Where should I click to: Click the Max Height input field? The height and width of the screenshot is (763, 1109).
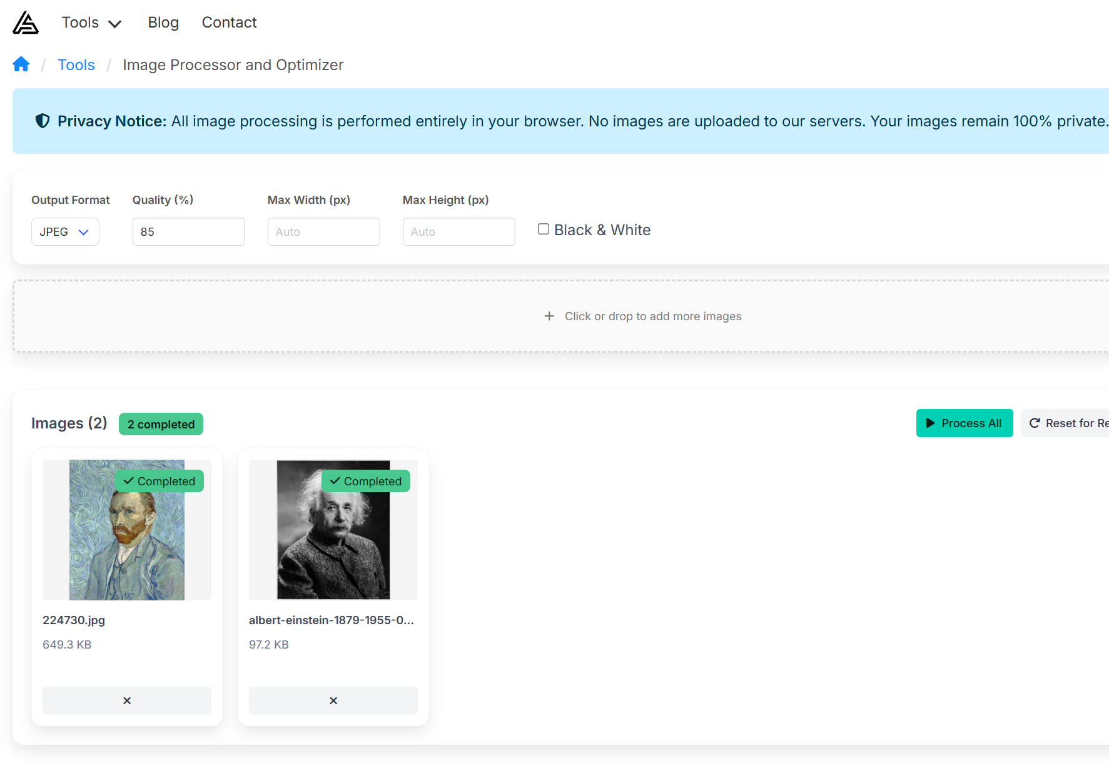pyautogui.click(x=459, y=231)
